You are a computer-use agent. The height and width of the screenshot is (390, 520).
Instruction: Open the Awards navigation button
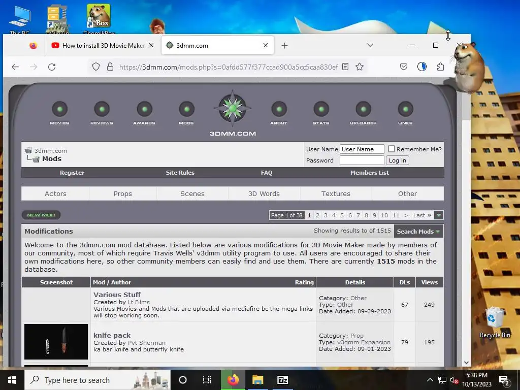pyautogui.click(x=144, y=113)
